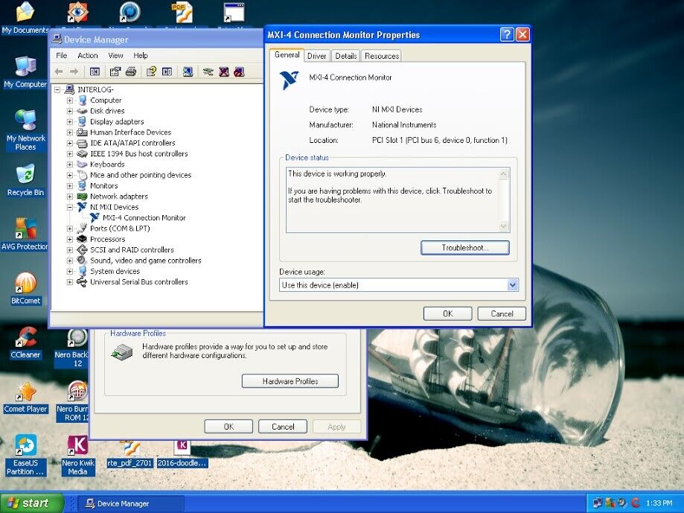Viewport: 684px width, 513px height.
Task: Click the Uninstall device toolbar icon
Action: pos(224,71)
